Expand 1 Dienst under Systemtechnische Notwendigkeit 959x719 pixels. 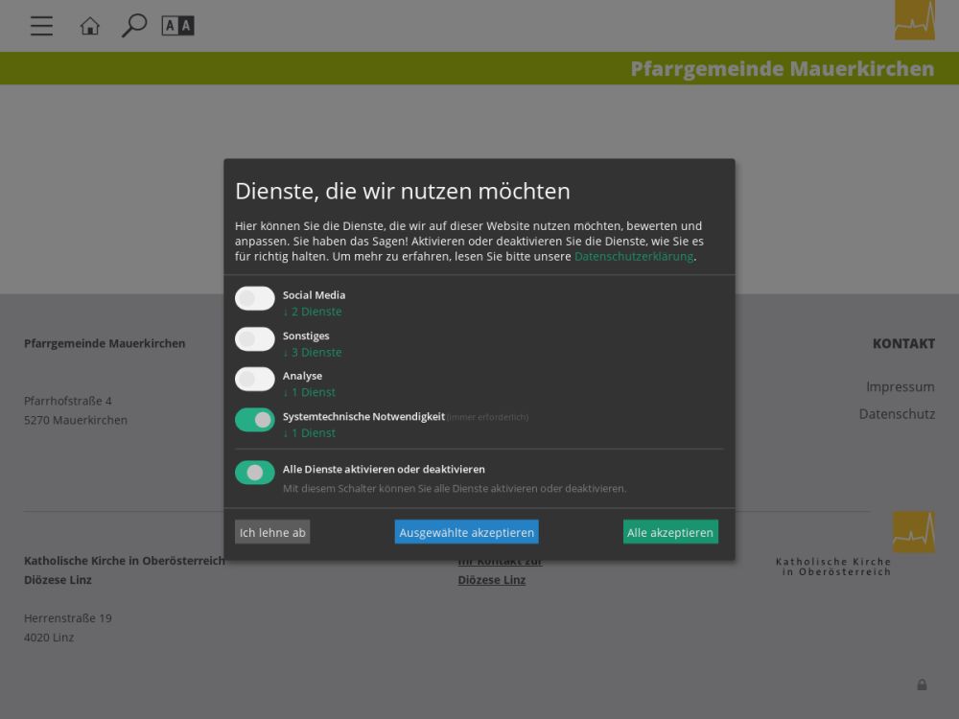[x=310, y=433]
